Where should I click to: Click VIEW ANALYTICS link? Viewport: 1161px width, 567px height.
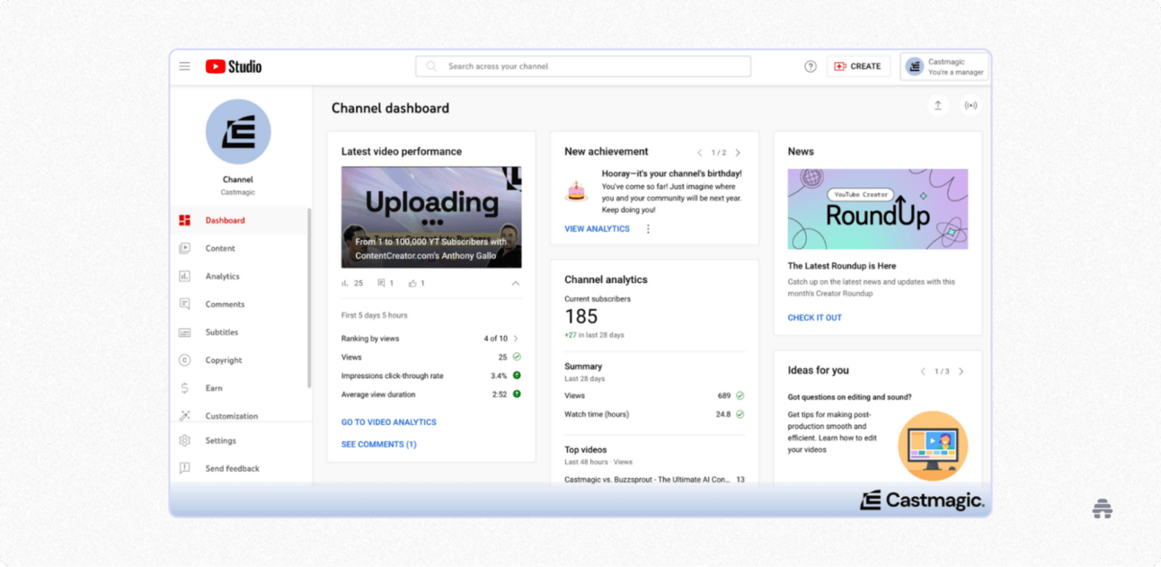tap(597, 229)
